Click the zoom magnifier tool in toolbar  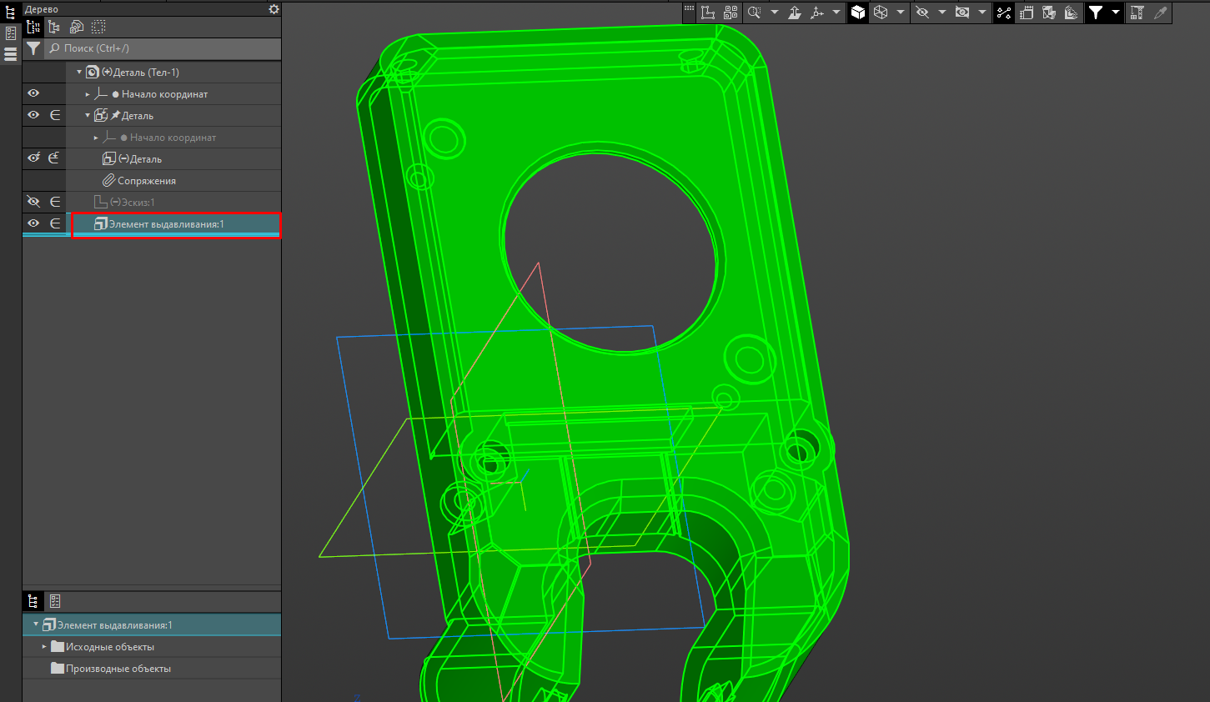754,13
